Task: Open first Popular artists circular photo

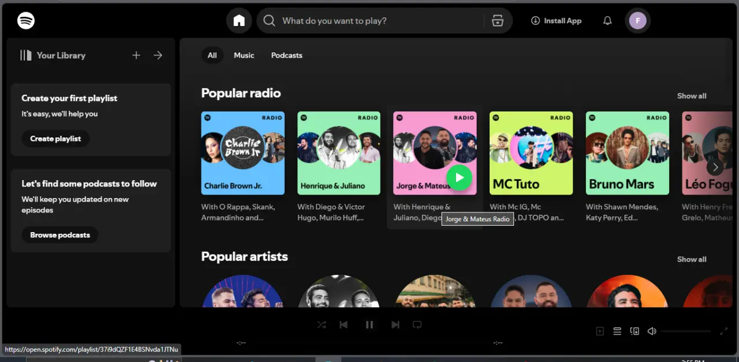Action: (x=243, y=292)
